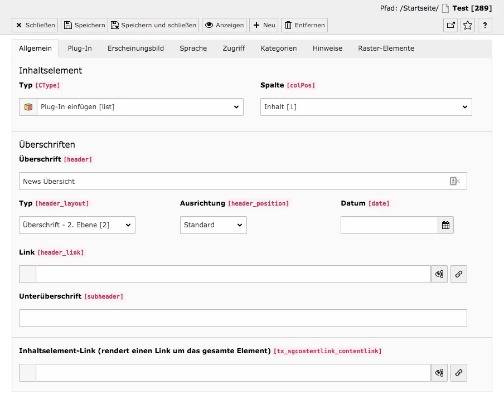Open the link browser for Link [header_link]

pyautogui.click(x=458, y=274)
